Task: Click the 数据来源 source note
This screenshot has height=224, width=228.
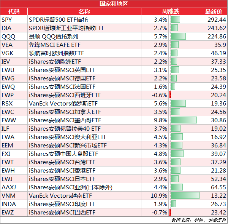Action: point(199,220)
